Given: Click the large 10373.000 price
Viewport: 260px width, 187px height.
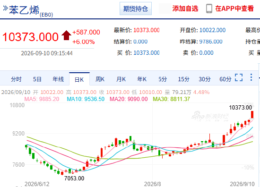Looking at the screenshot, I should point(30,37).
